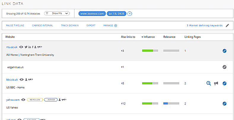The width and height of the screenshot is (234, 120).
Task: Click 'US BBC - Home' description
Action: [x=15, y=88]
